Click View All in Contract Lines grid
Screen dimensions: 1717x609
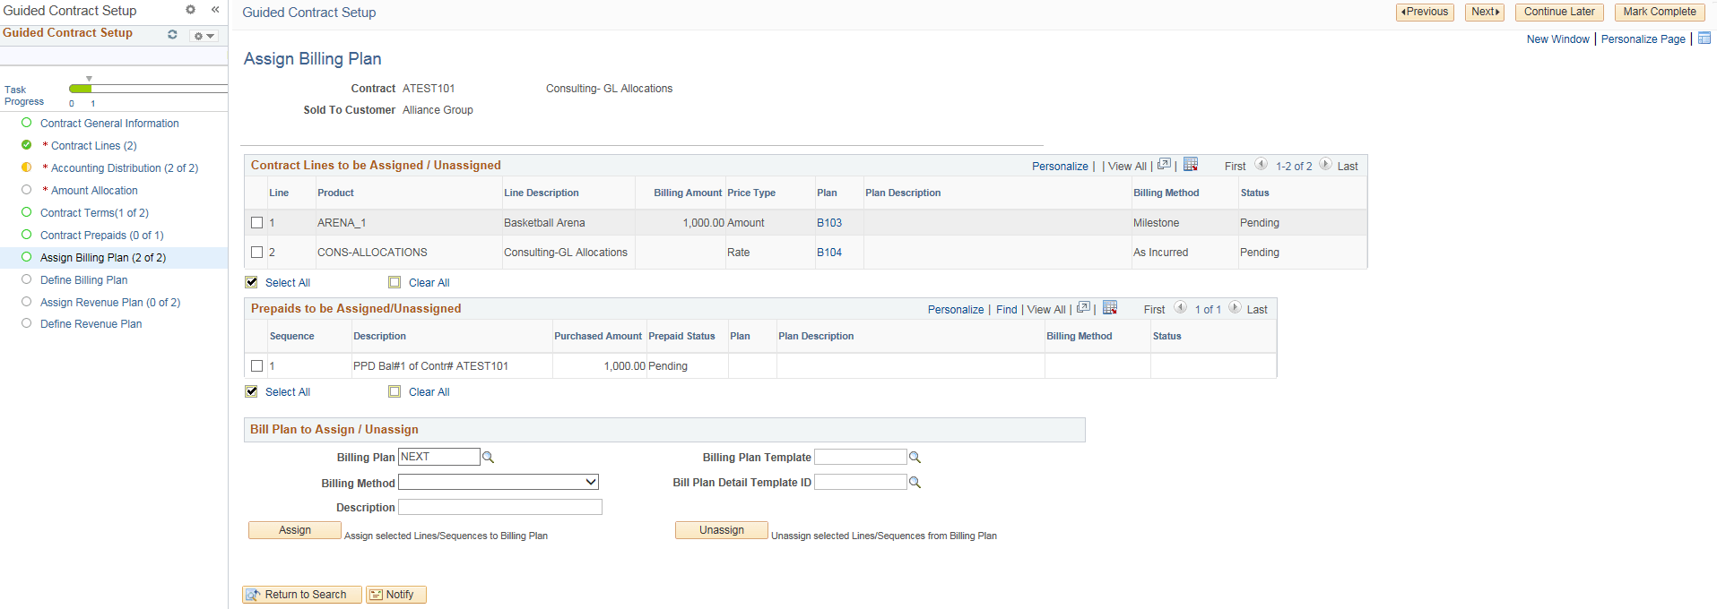point(1127,167)
